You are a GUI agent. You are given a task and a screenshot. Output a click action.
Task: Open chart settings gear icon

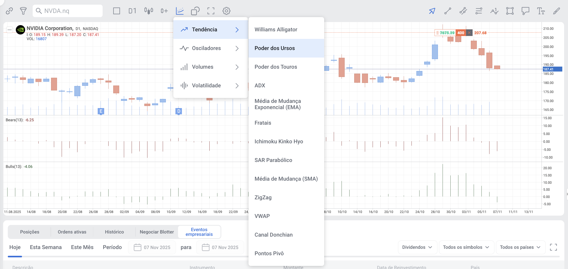click(x=226, y=11)
